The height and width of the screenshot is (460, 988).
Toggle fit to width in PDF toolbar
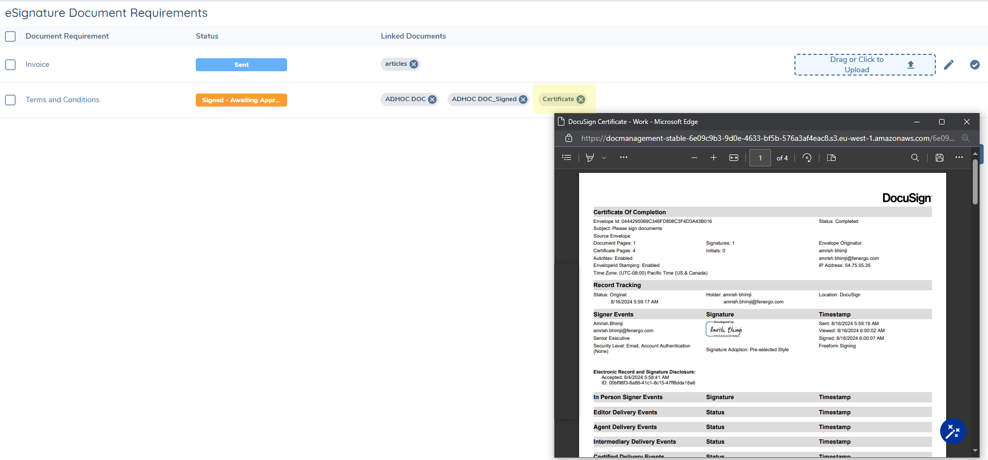click(x=734, y=158)
